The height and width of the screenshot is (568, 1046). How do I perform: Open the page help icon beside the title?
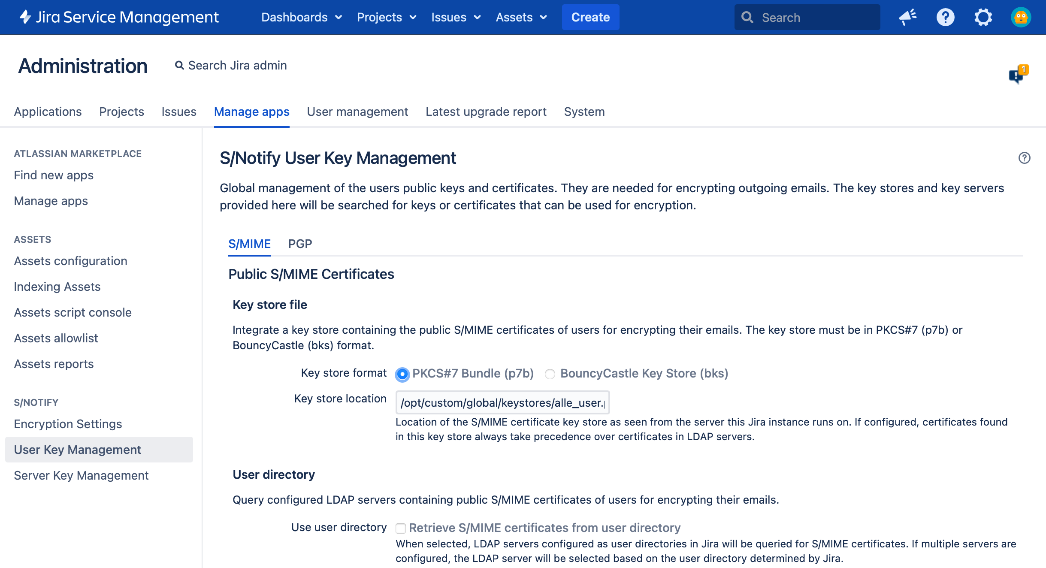1024,158
